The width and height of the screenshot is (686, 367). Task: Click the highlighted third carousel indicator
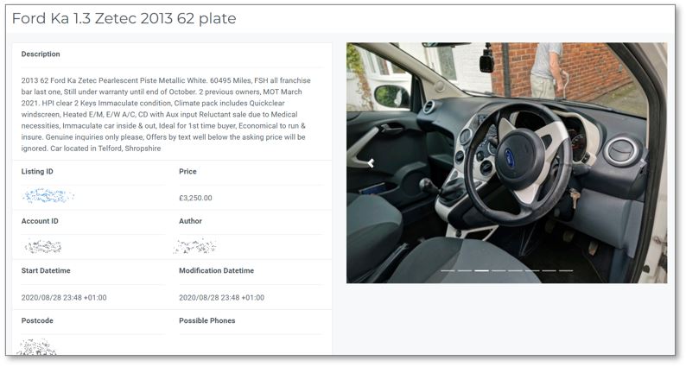click(x=482, y=271)
